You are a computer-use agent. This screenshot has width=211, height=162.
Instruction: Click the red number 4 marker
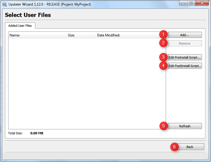[x=163, y=66]
